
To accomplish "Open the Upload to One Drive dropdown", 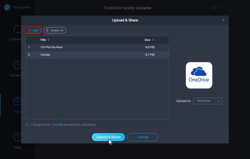I will tap(207, 101).
